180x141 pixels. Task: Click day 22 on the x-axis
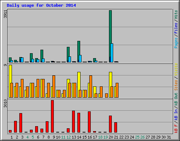pyautogui.click(x=121, y=137)
